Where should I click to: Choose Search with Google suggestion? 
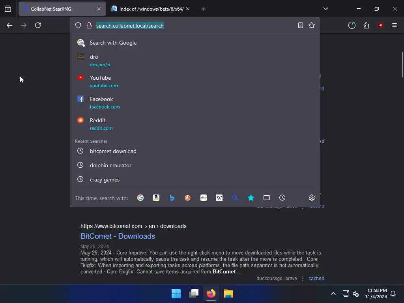point(195,43)
